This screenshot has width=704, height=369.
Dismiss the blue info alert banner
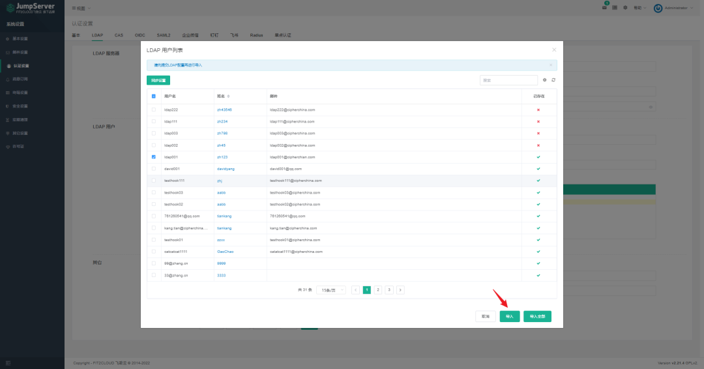tap(551, 65)
